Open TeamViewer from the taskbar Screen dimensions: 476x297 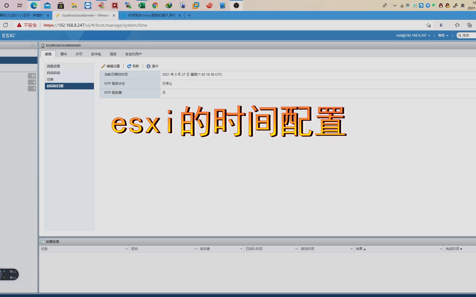88,5
